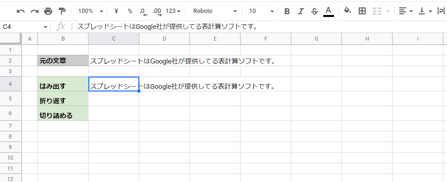447x182 pixels.
Task: Activate the Paint format roller icon
Action: point(62,11)
